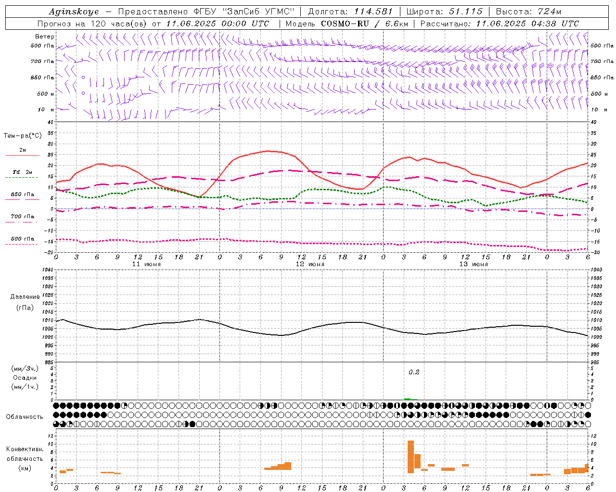Click the Широта: 51.115 latitude value
Viewport: 616px width, 492px height.
click(x=444, y=12)
